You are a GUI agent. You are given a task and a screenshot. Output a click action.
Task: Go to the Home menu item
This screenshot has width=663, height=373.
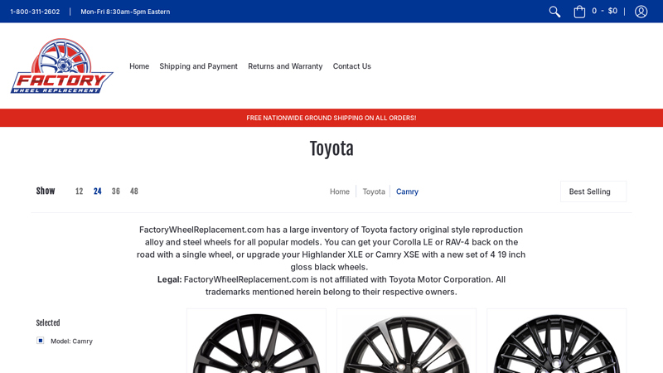click(139, 66)
